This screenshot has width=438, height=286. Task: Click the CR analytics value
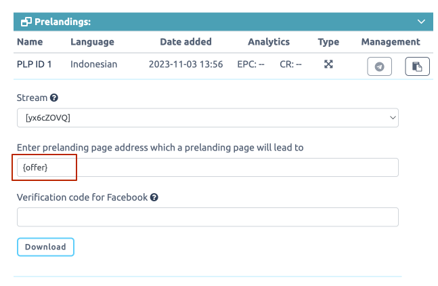[x=290, y=64]
